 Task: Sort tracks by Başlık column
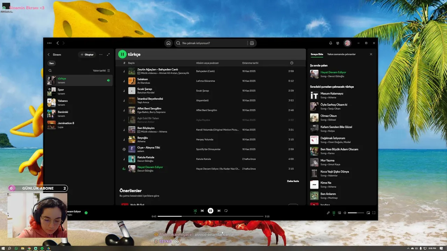coord(131,63)
